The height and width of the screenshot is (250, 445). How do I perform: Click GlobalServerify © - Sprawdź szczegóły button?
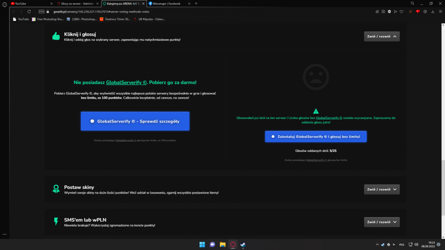(x=135, y=121)
